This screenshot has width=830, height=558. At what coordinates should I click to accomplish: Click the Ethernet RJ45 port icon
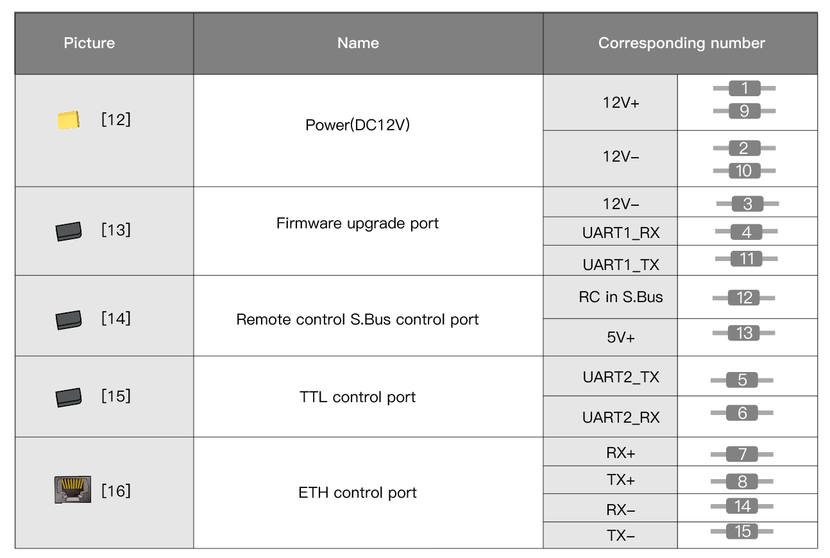pos(72,490)
